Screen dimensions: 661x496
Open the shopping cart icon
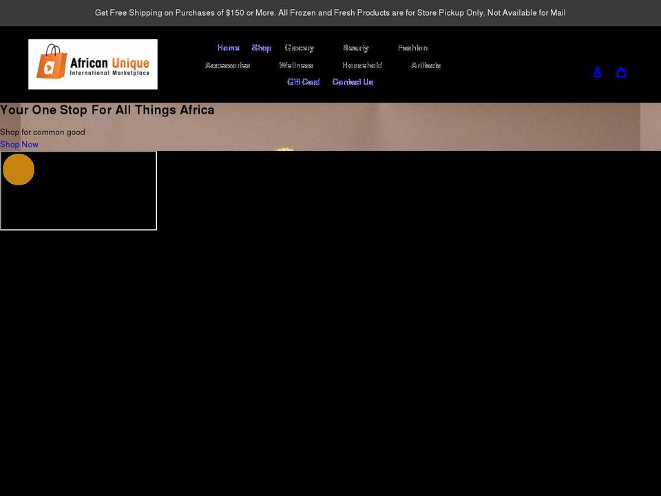[621, 72]
